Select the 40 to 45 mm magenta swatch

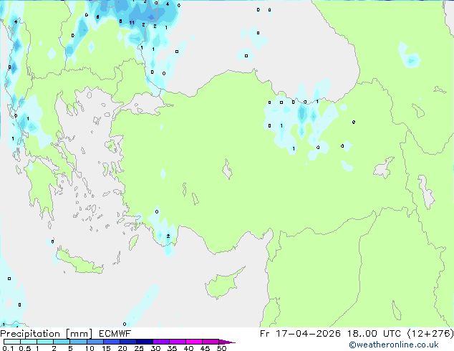[194, 342]
